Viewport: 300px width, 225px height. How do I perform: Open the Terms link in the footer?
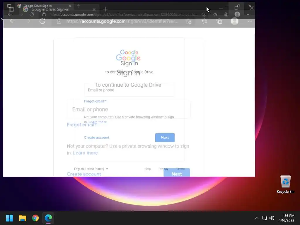(180, 169)
